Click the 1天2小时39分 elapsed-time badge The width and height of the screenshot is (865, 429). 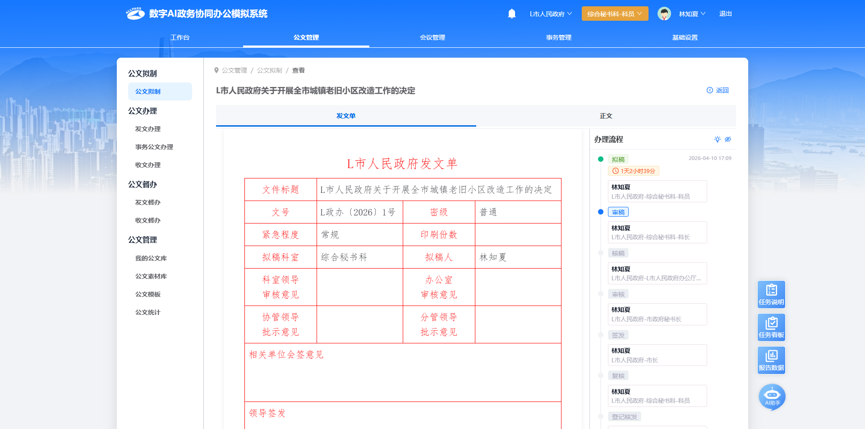[634, 171]
